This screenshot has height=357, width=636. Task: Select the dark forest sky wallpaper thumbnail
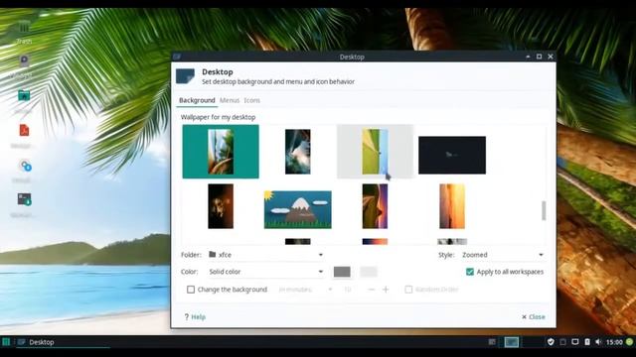298,152
